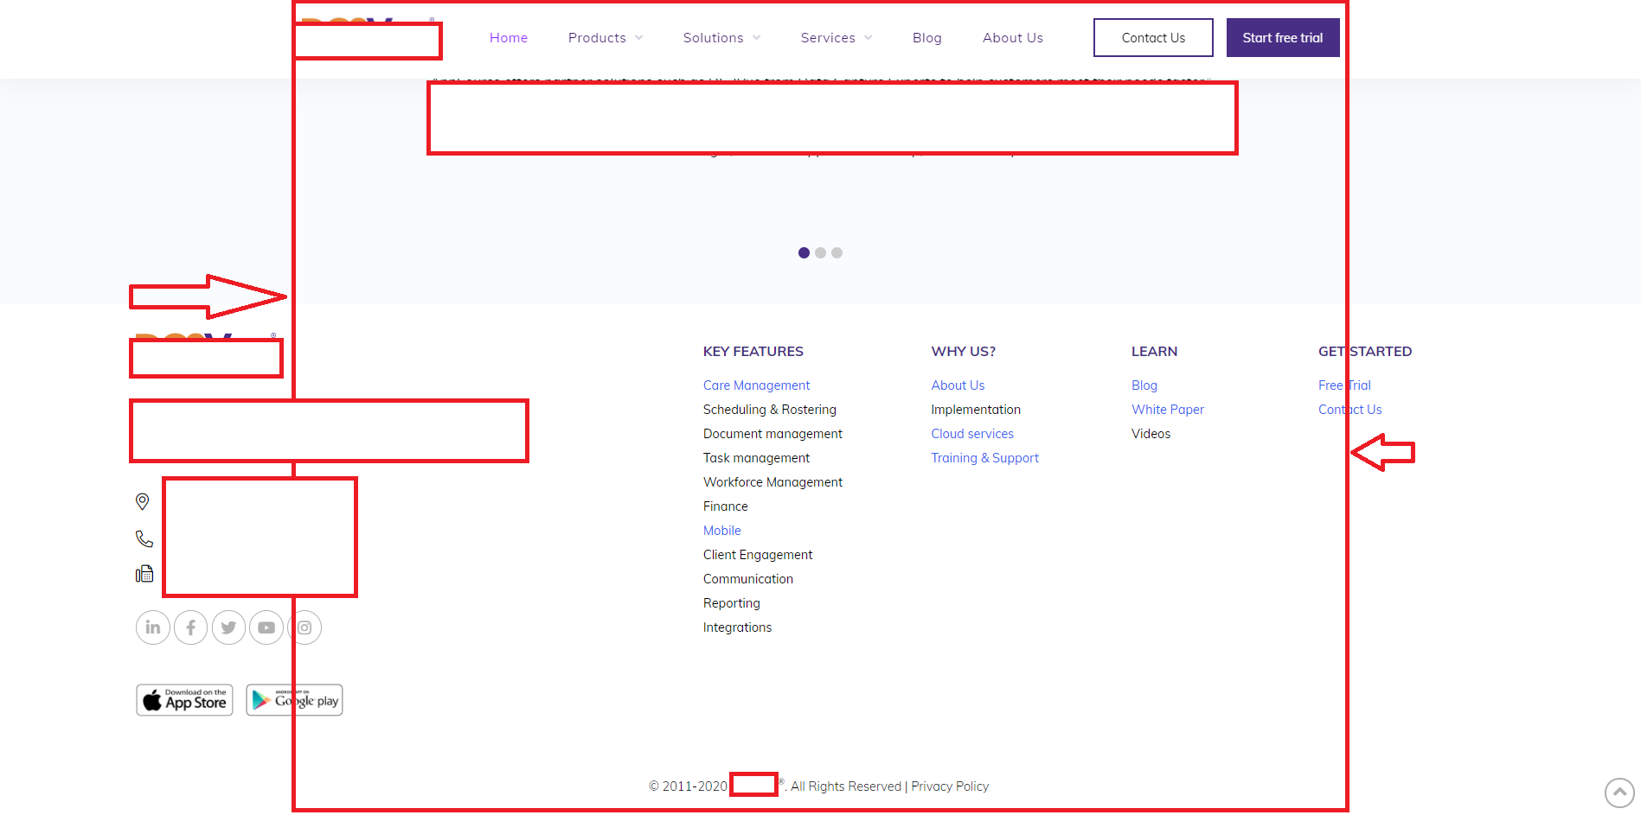Expand the Products dropdown menu
Screen dimensions: 1641x815
coord(606,38)
